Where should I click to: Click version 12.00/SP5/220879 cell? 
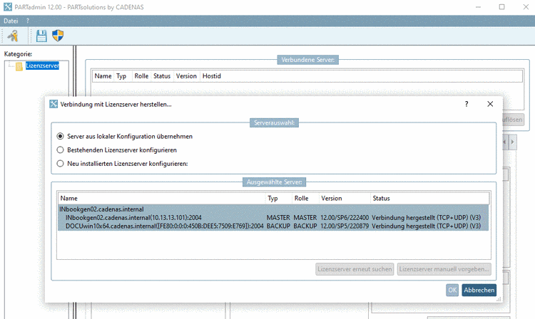[x=345, y=226]
